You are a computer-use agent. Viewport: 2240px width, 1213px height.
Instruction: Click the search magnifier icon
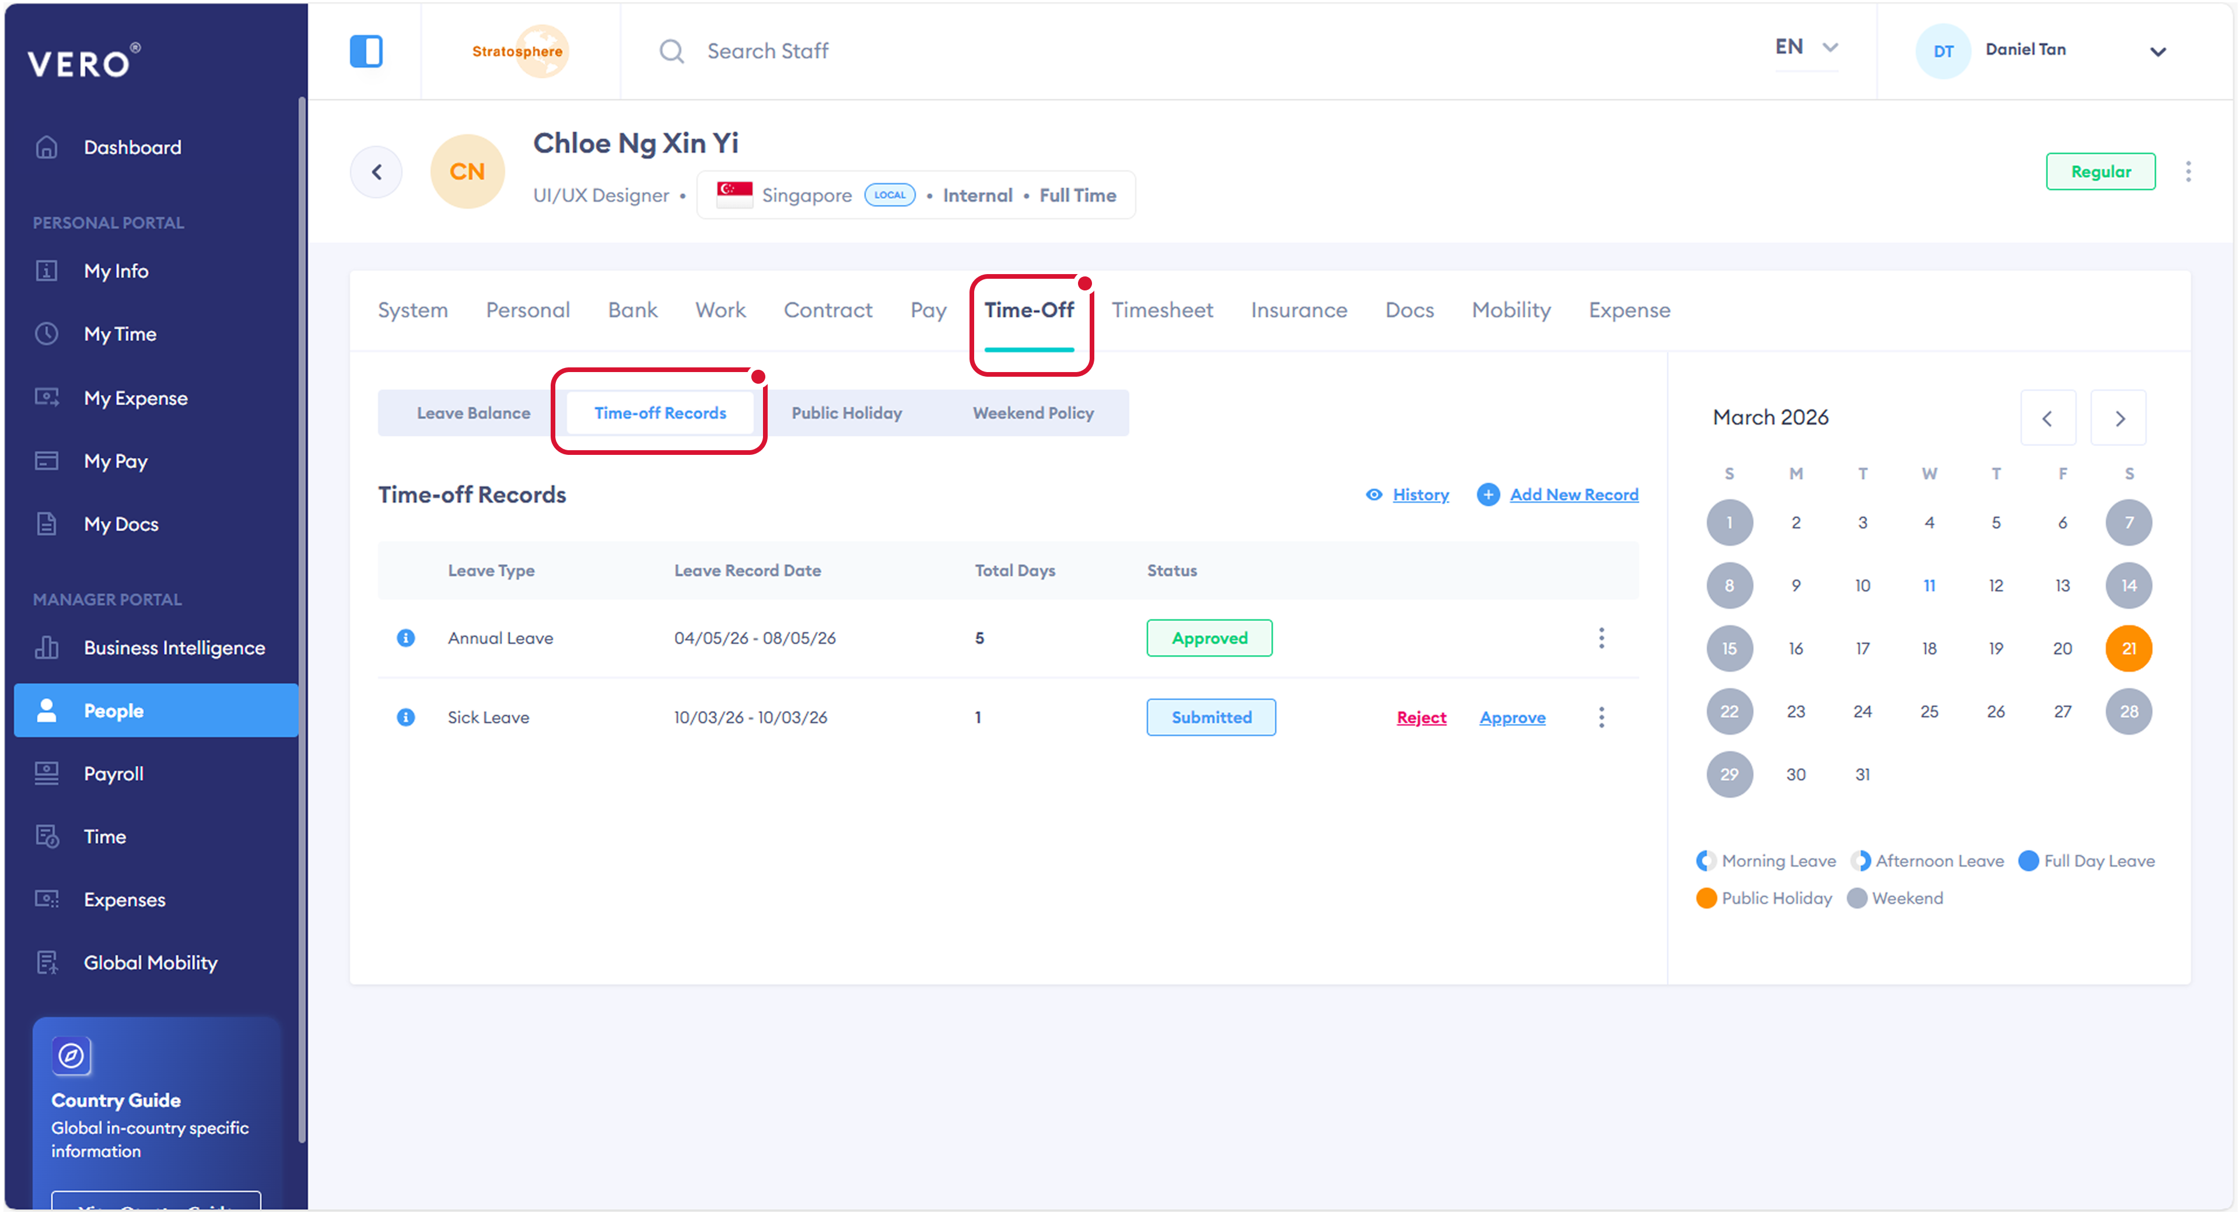click(671, 50)
